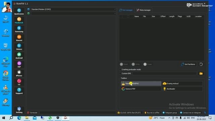
Task: Browse with the Custom EMI folder icon
Action: pyautogui.click(x=201, y=74)
